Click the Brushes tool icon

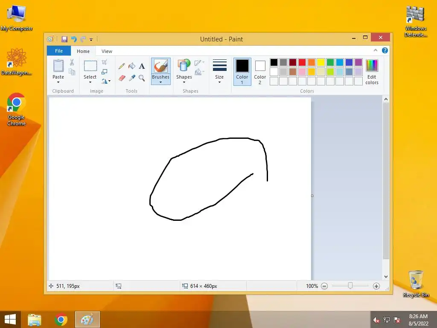tap(160, 66)
